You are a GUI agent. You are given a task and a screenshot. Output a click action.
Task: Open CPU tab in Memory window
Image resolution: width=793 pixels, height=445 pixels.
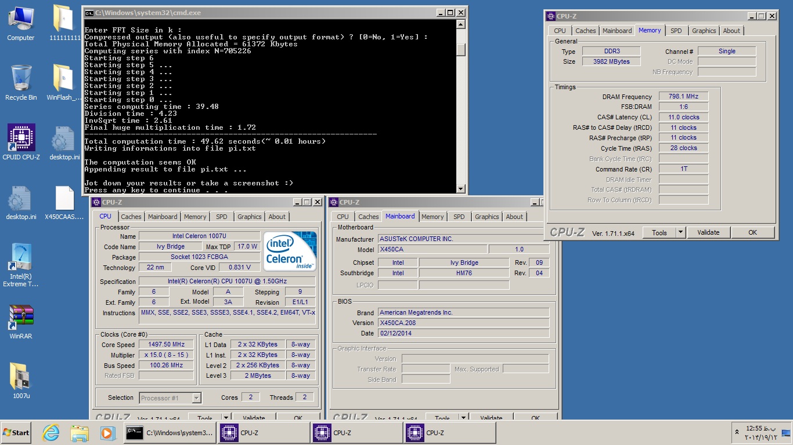(560, 31)
